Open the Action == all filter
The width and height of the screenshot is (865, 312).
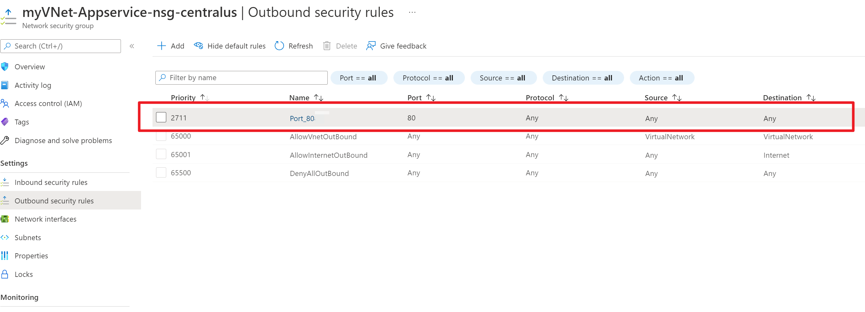coord(661,78)
